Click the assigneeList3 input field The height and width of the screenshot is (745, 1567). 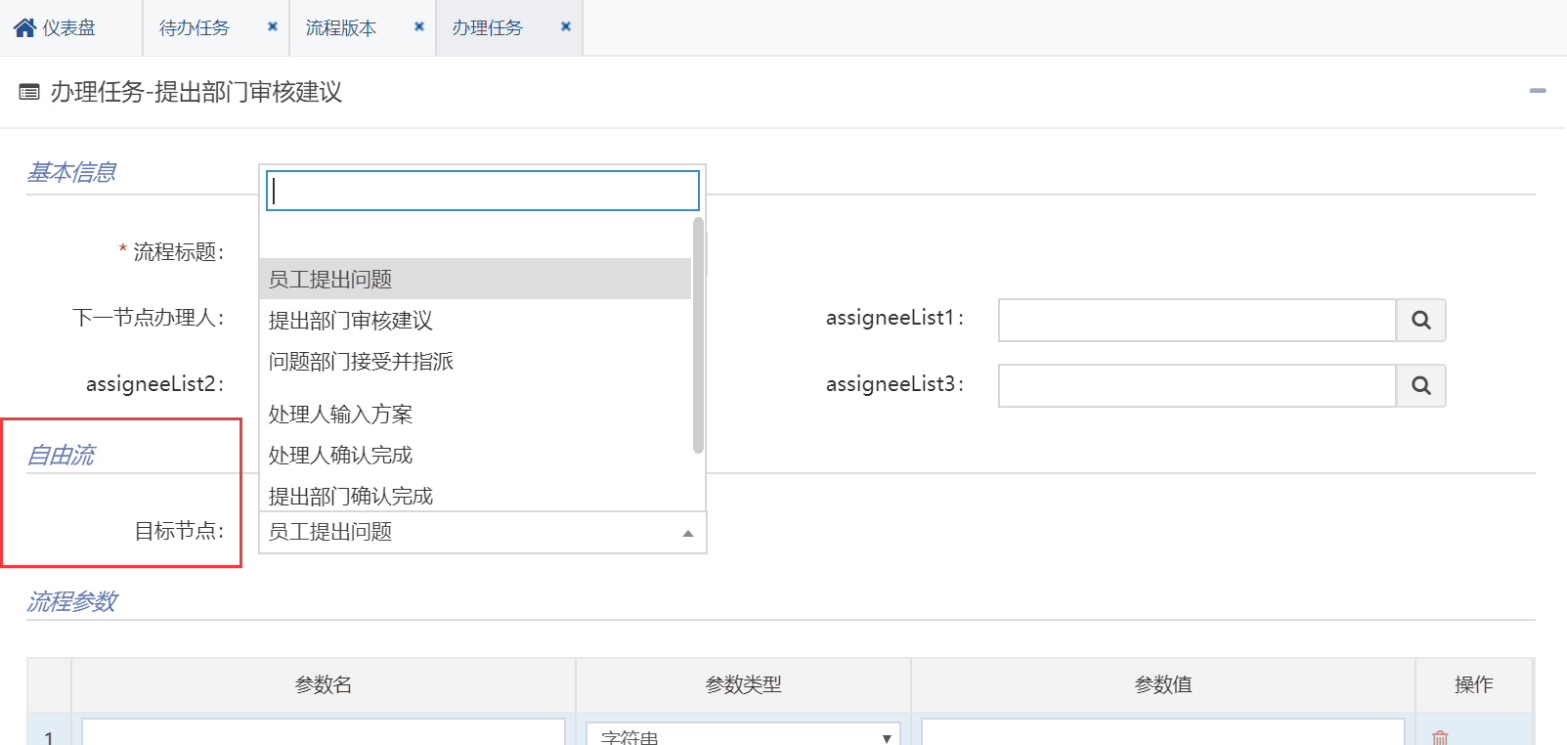pos(1197,385)
